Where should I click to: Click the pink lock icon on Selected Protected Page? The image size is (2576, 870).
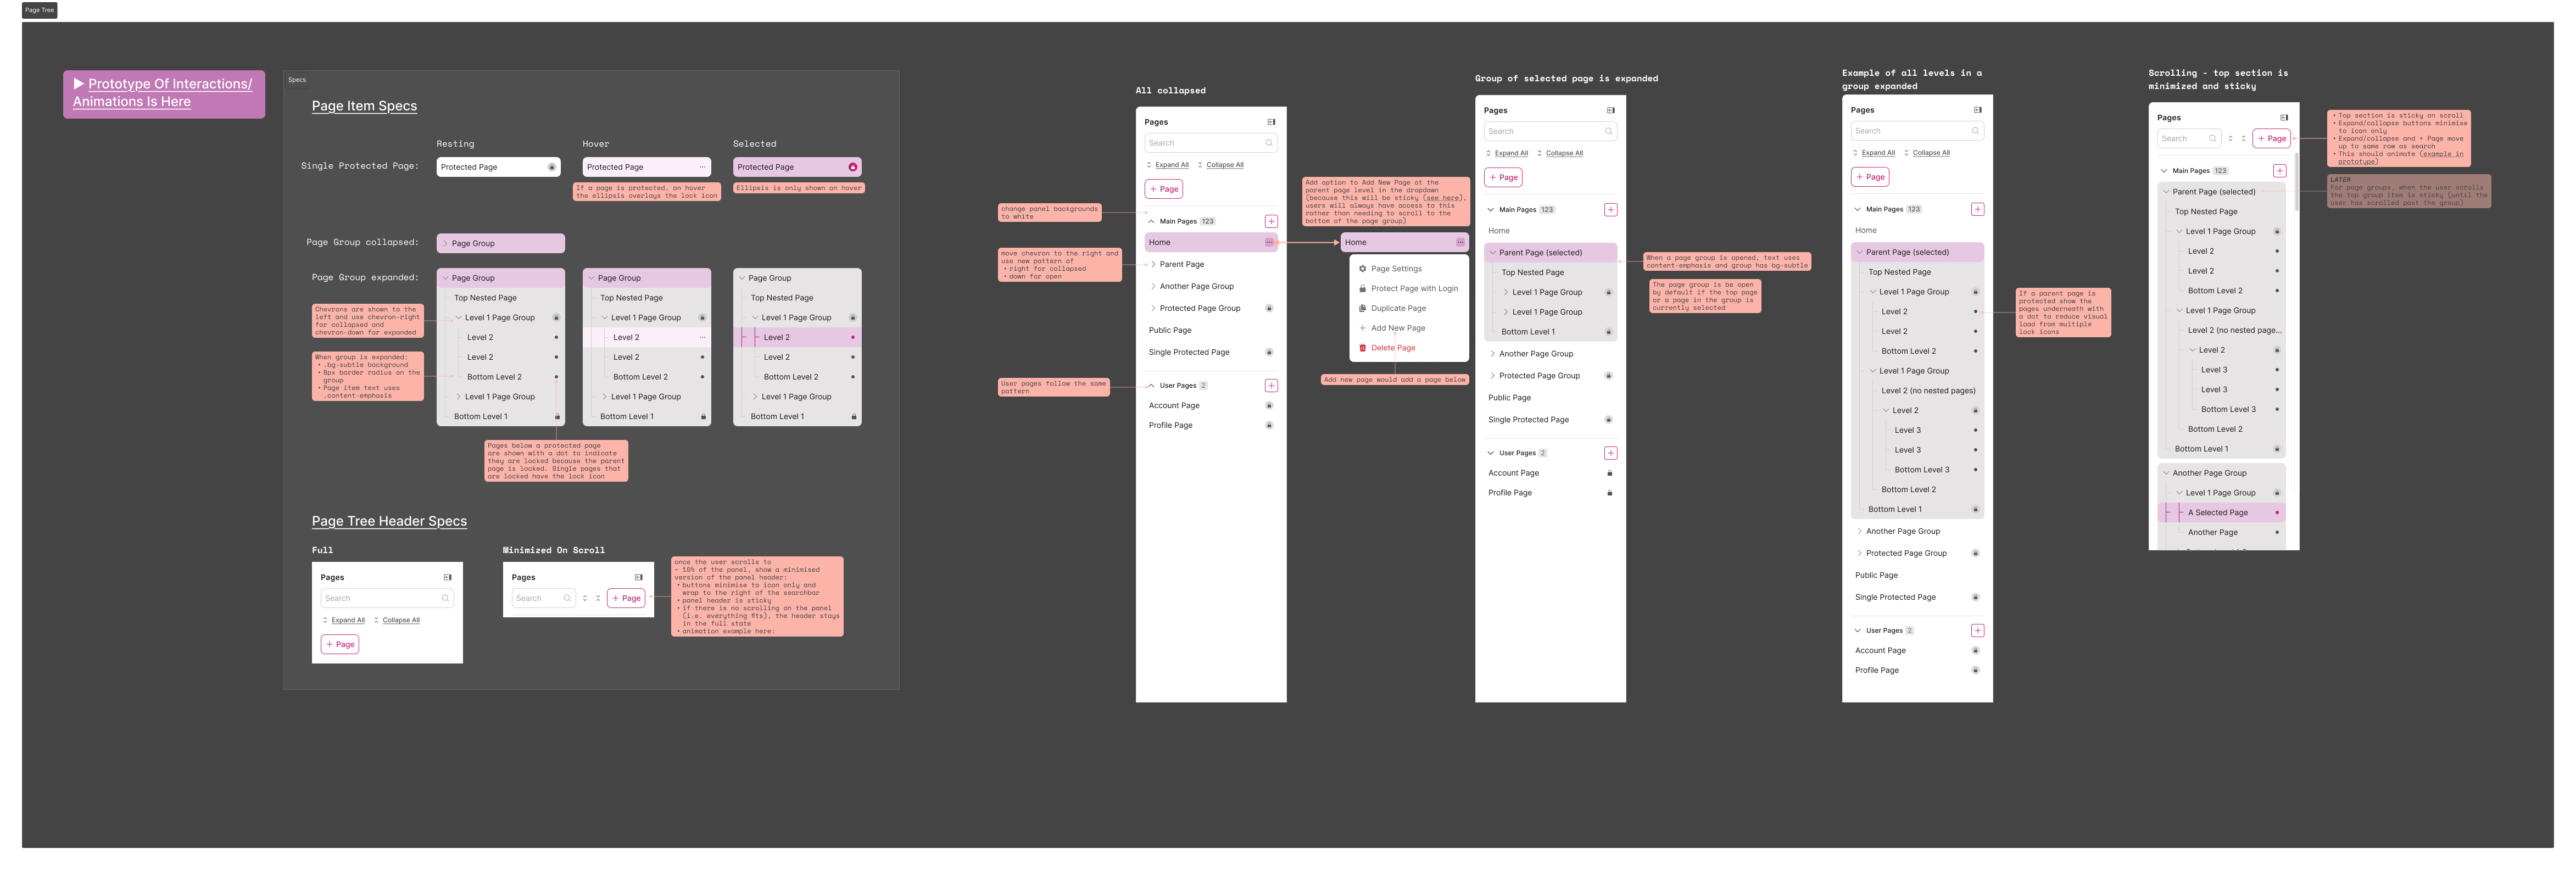(x=852, y=167)
